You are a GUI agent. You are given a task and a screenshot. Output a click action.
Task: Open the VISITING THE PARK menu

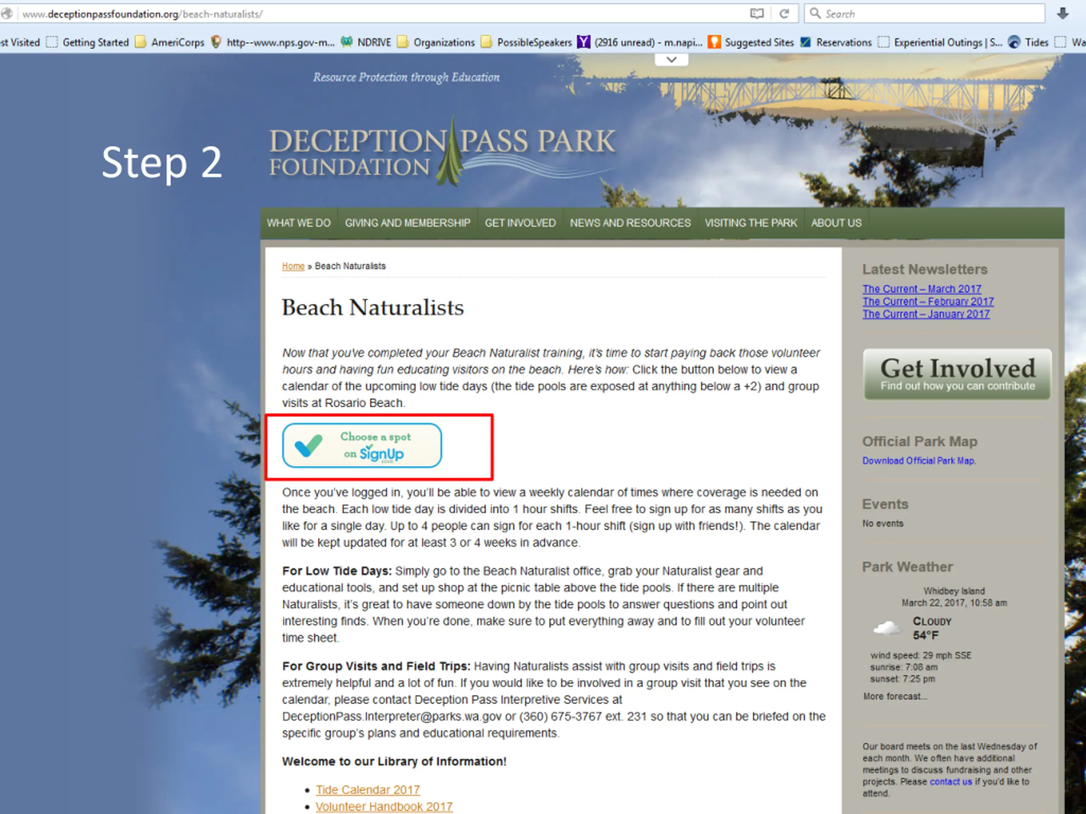point(751,223)
